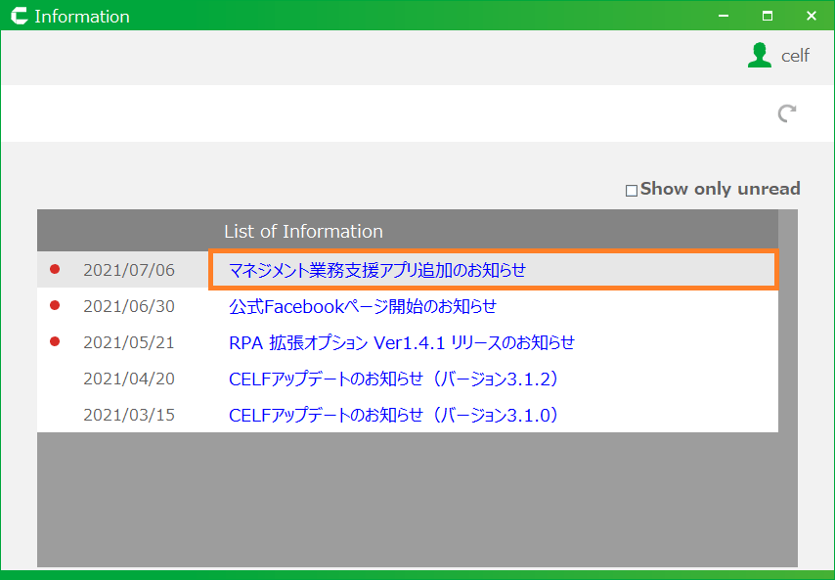Open the 公式Facebookページ開始のお知らせ notice
The image size is (835, 580).
coord(363,306)
